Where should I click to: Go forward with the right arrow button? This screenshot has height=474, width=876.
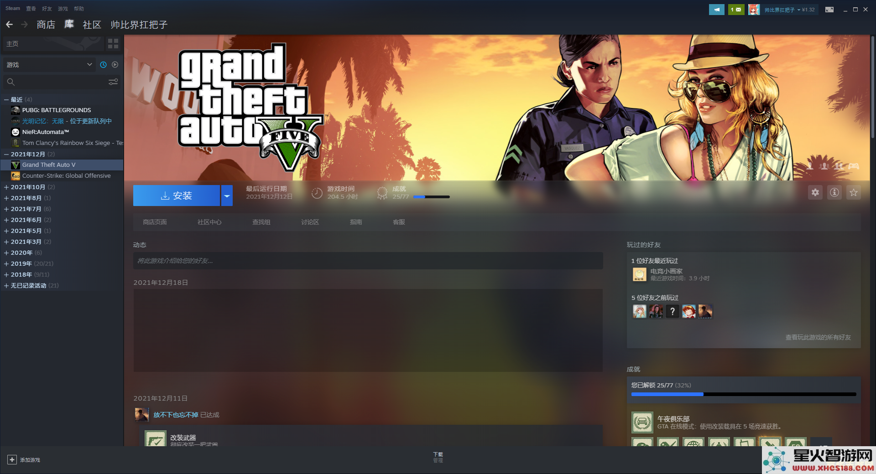(25, 25)
